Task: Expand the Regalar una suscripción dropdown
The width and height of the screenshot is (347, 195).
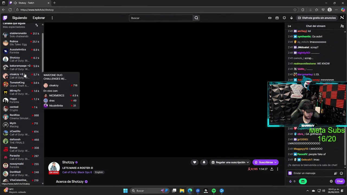Action: click(x=231, y=162)
